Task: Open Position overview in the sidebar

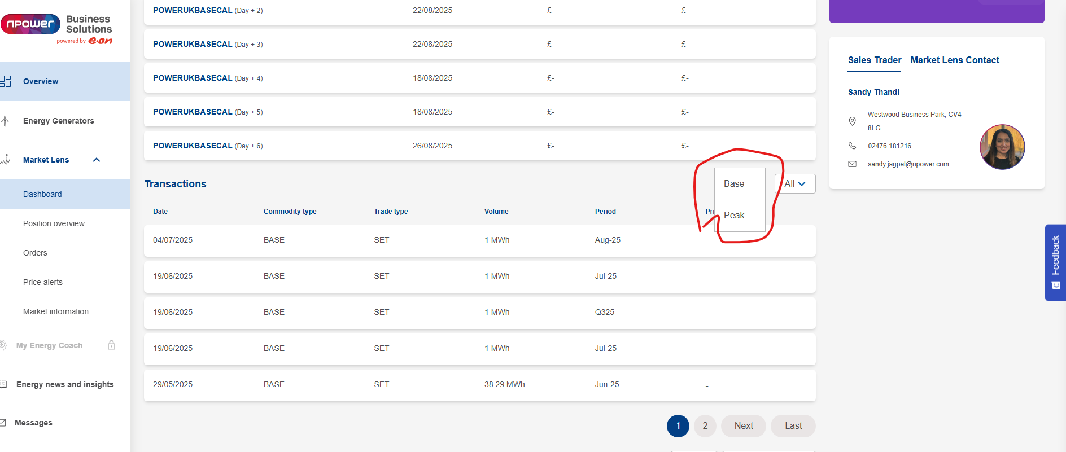Action: [x=54, y=224]
